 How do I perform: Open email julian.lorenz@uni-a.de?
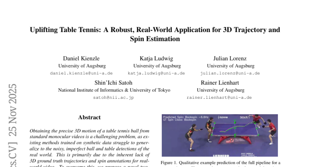pyautogui.click(x=230, y=73)
